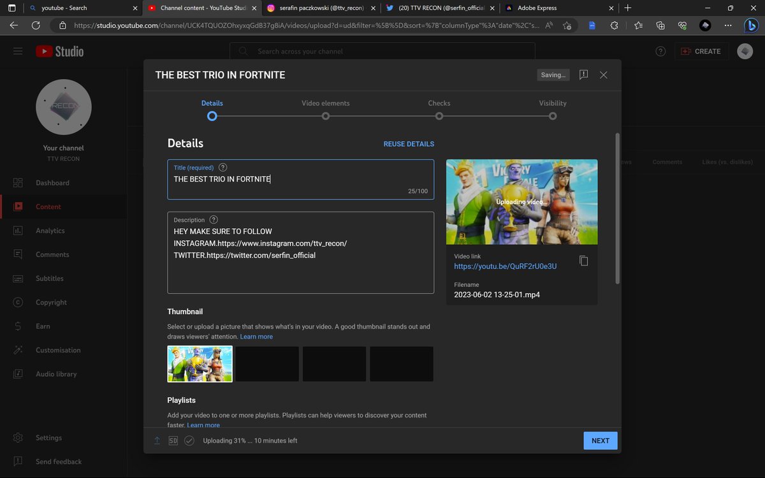Open the Collections icon
This screenshot has height=478, width=765.
coord(660,25)
